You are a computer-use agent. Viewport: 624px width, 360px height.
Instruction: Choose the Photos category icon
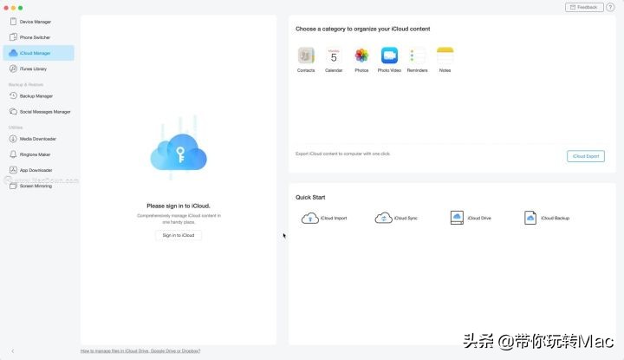(x=361, y=56)
